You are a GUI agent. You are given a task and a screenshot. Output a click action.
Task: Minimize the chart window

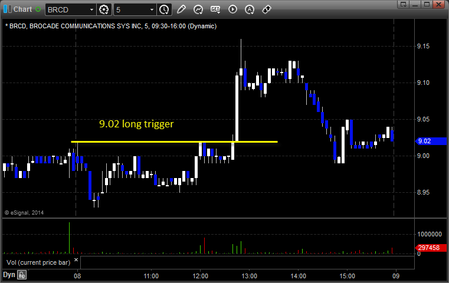pyautogui.click(x=415, y=4)
